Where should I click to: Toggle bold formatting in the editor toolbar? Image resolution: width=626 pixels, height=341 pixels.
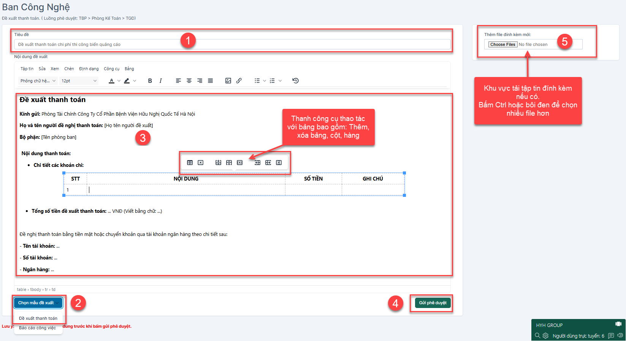[x=150, y=81]
